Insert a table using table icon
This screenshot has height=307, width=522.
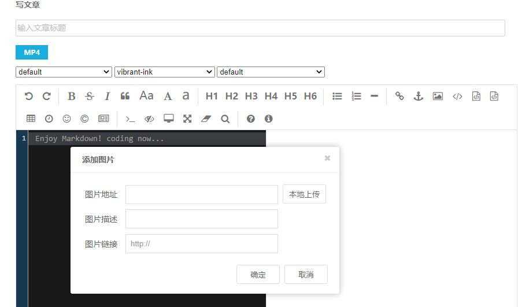point(31,119)
